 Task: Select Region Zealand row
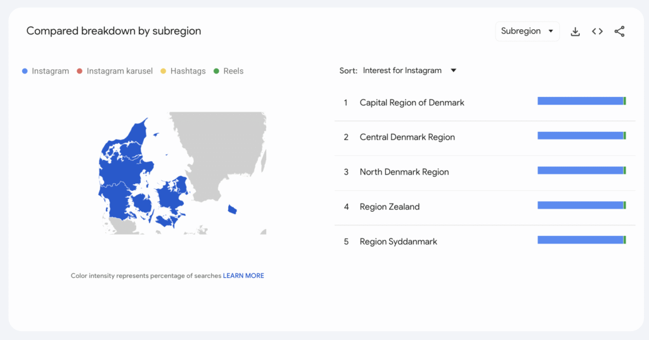(485, 207)
